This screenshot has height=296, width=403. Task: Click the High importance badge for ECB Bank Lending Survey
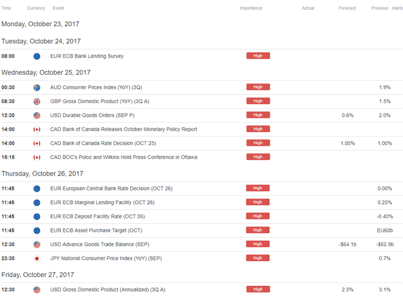(x=258, y=56)
